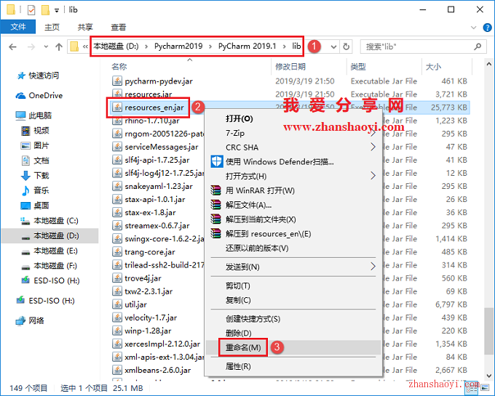Screen dimensions: 495x396
Task: Click WinRAR icon beside 解压文件(A)
Action: [216, 205]
